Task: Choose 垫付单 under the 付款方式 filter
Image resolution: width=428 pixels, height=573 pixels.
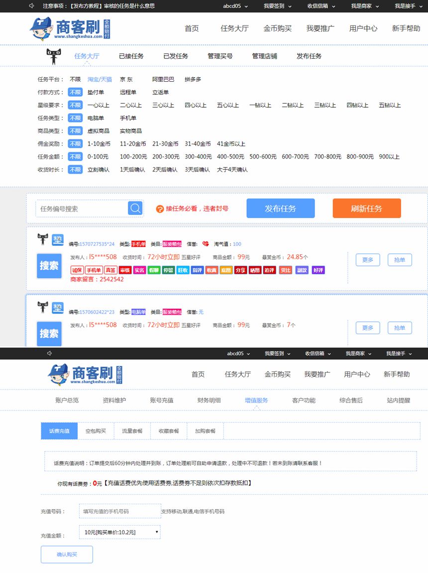Action: (x=96, y=92)
